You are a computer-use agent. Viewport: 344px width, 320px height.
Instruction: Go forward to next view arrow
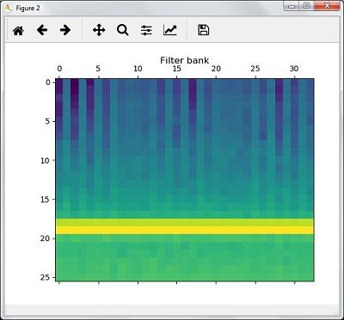[x=65, y=30]
